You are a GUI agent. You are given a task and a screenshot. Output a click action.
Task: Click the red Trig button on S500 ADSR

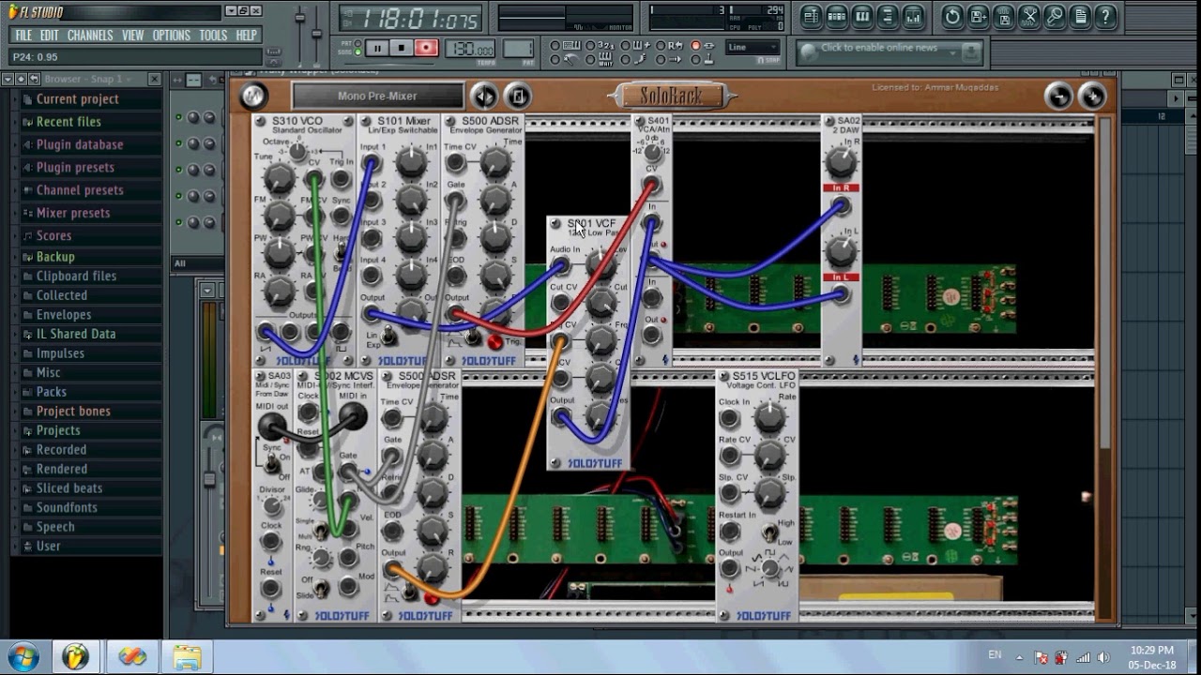tap(494, 341)
